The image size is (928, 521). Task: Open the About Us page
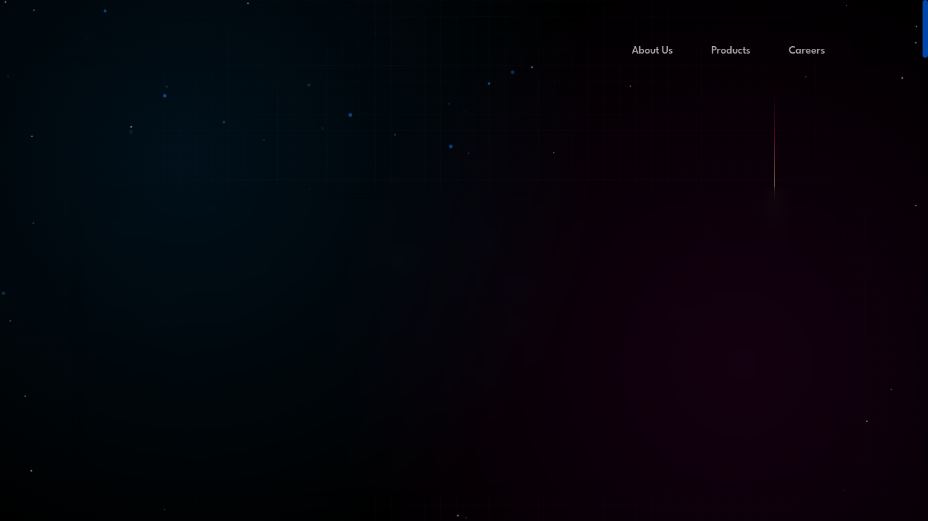(652, 50)
